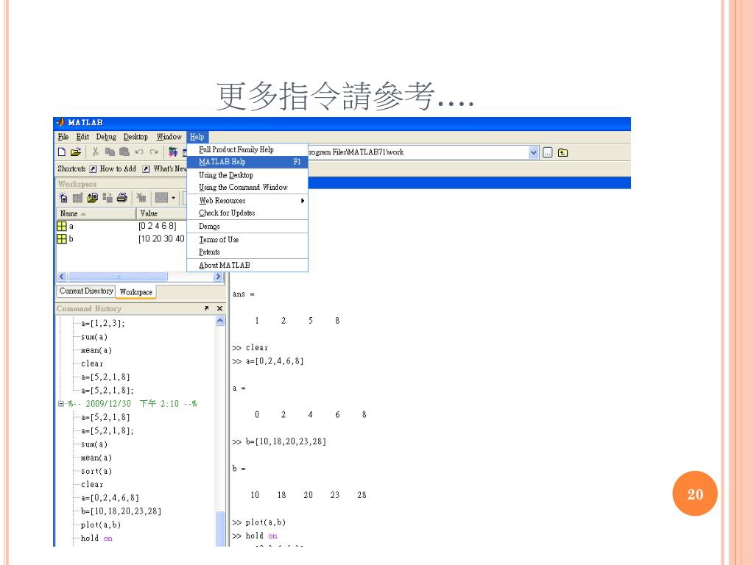Close the Command History panel

[219, 308]
